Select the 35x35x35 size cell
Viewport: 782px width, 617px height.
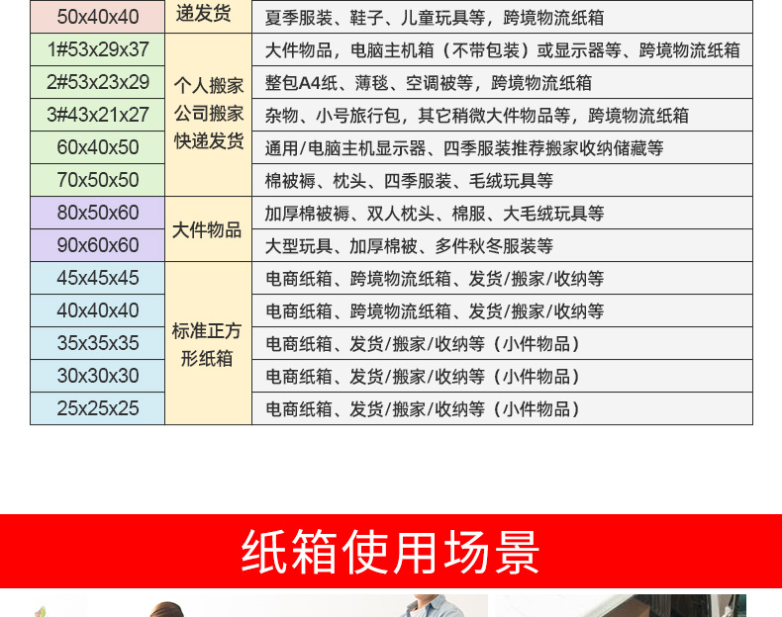(98, 343)
